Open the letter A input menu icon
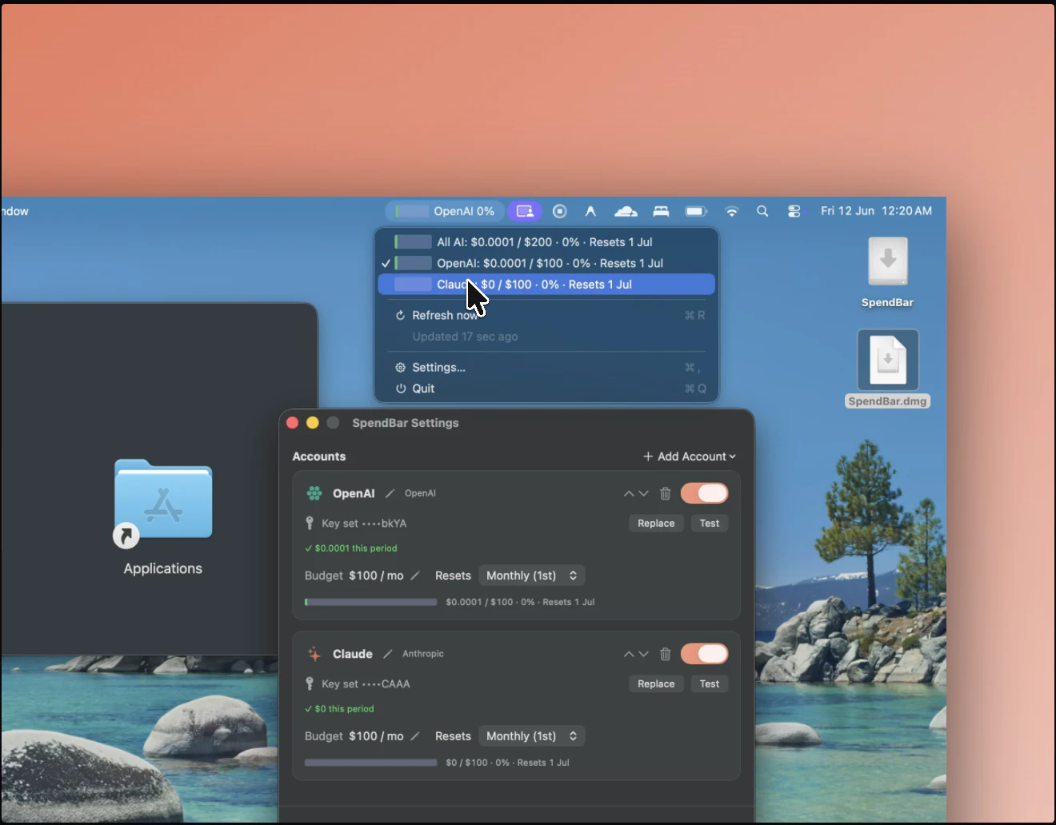 point(590,211)
